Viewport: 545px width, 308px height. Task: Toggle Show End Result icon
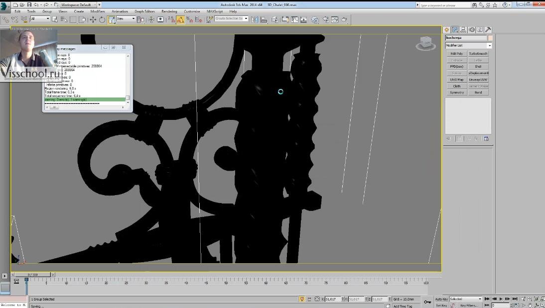[459, 138]
